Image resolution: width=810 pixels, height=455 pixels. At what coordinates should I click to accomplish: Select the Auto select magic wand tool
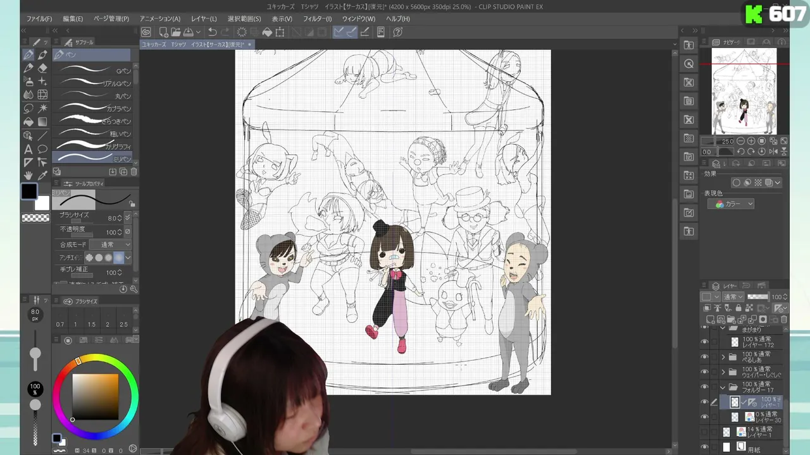coord(42,108)
